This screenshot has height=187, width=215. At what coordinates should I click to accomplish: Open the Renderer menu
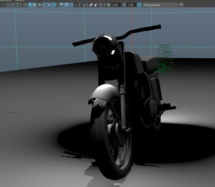click(x=6, y=1)
